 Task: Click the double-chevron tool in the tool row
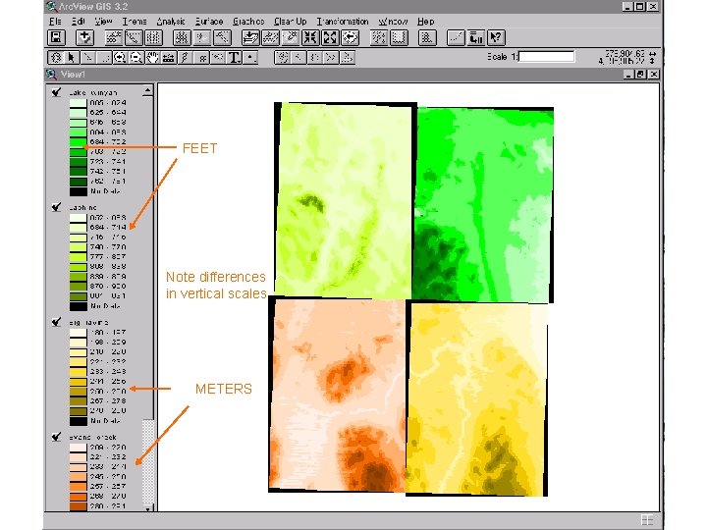pyautogui.click(x=331, y=58)
